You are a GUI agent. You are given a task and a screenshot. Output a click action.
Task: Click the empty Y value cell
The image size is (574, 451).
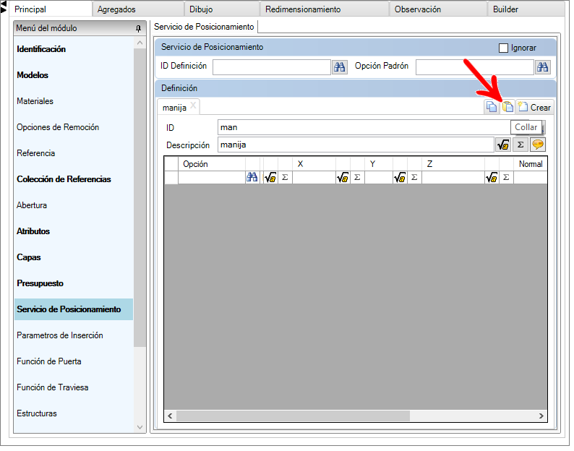click(379, 179)
